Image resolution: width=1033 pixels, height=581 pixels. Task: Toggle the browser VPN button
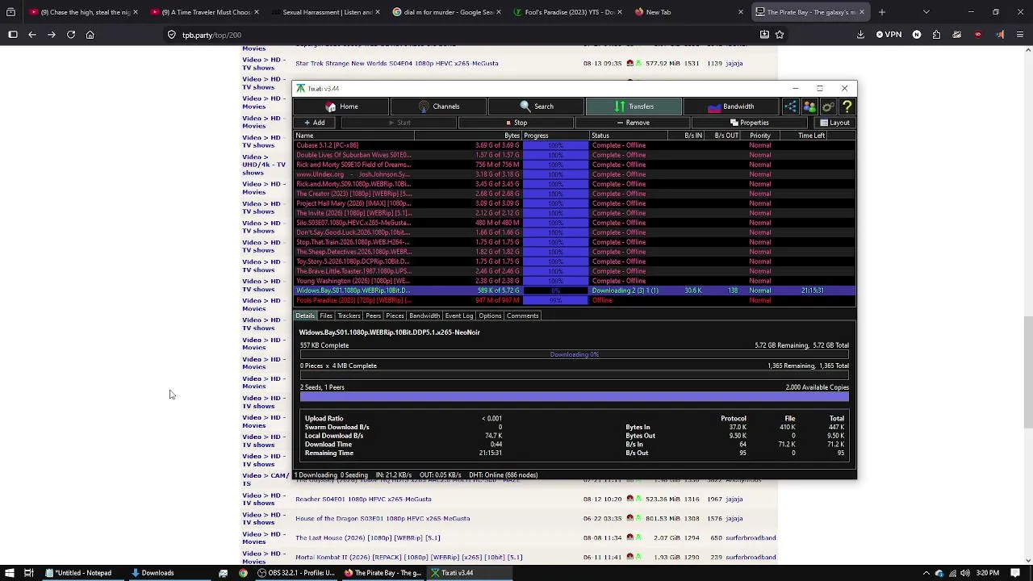pyautogui.click(x=889, y=35)
